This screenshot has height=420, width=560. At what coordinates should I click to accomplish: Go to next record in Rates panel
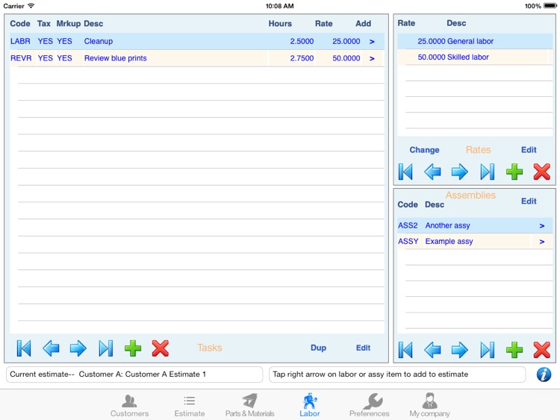pos(460,172)
